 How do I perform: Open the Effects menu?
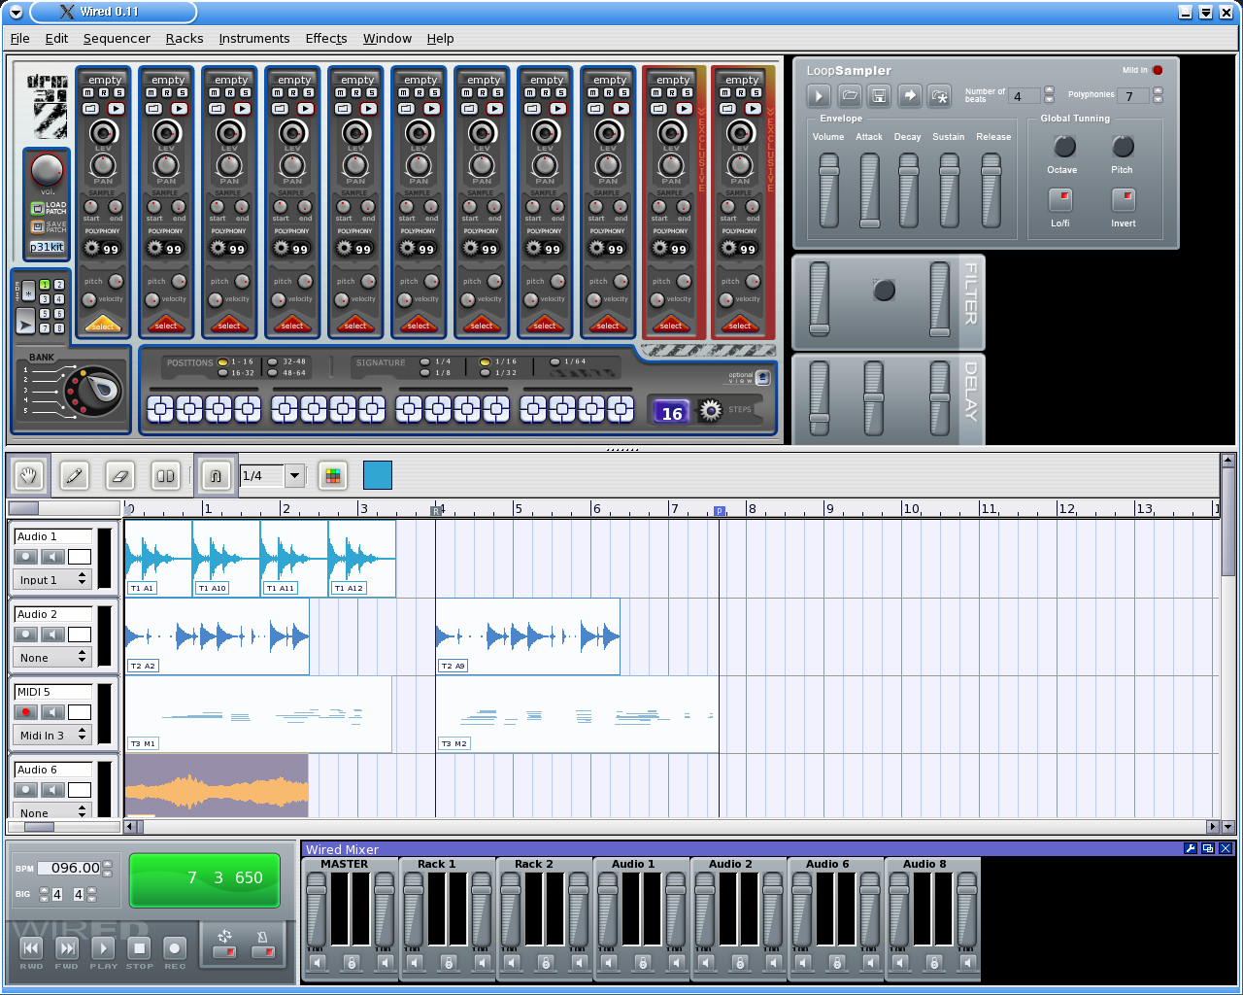point(326,38)
